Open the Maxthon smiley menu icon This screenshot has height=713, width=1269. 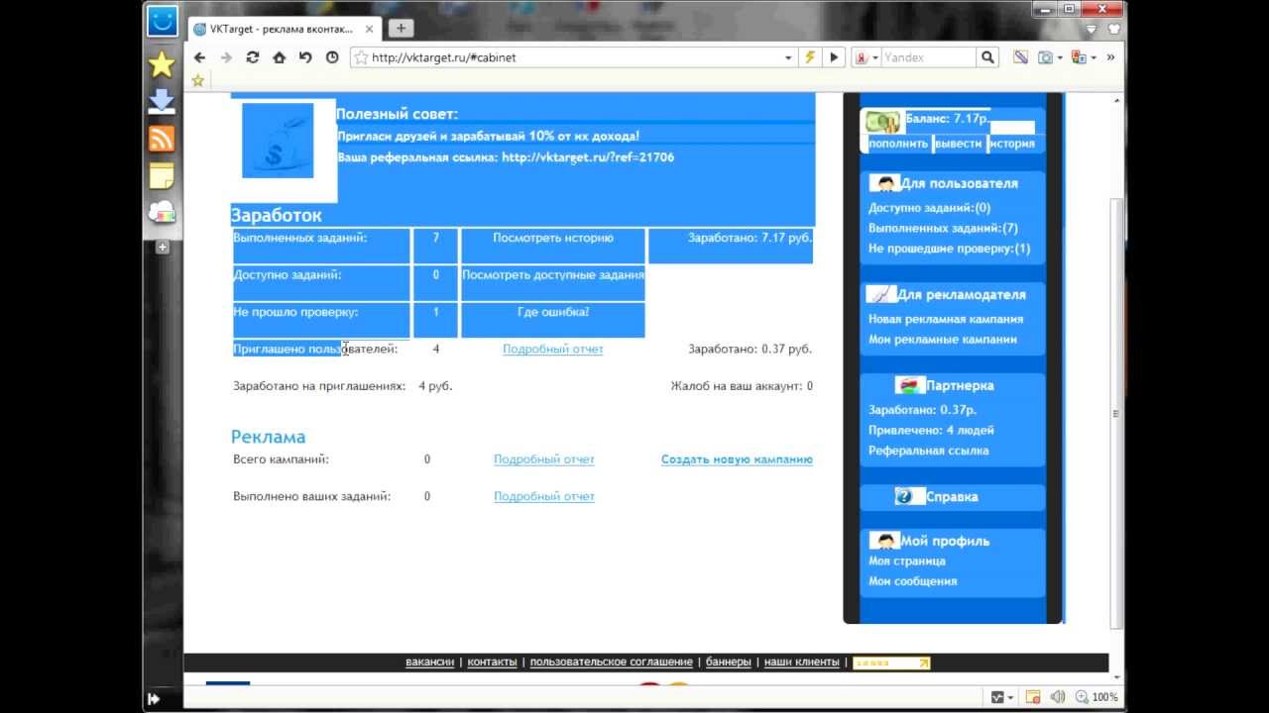pyautogui.click(x=162, y=20)
